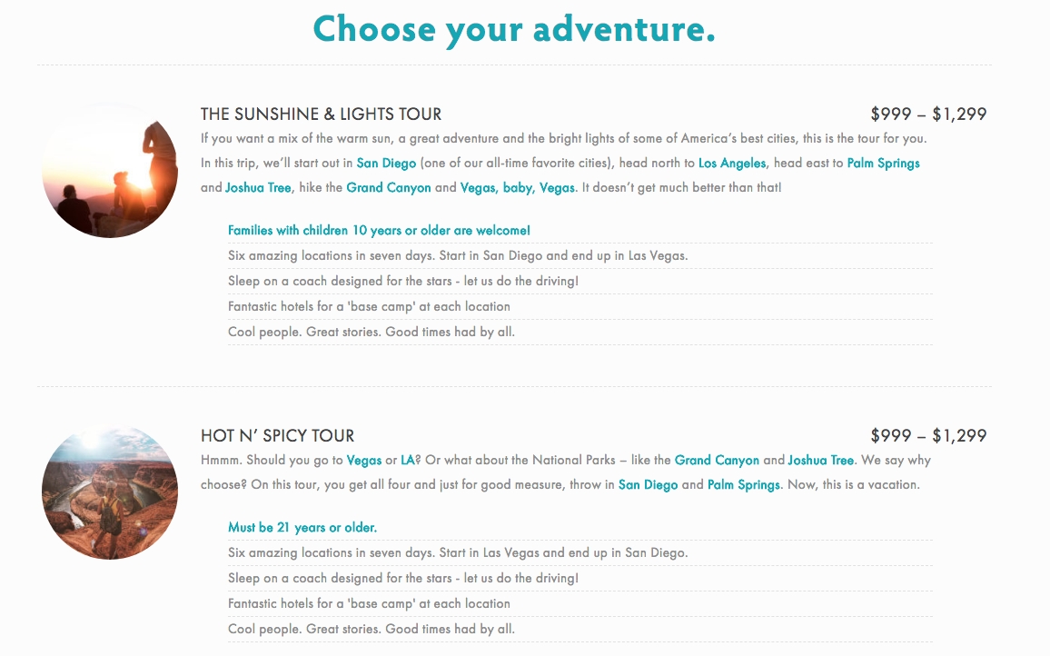
Task: Click Grand Canyon link in Hot N' Spicy description
Action: (717, 461)
